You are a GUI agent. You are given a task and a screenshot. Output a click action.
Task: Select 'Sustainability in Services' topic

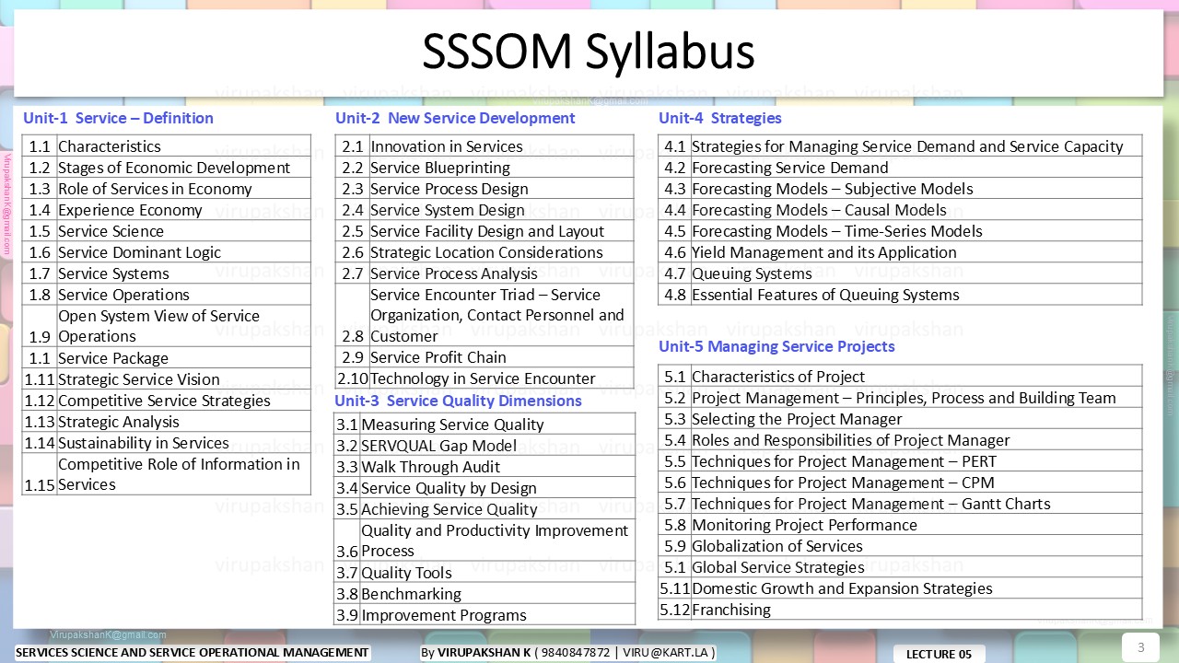183,442
